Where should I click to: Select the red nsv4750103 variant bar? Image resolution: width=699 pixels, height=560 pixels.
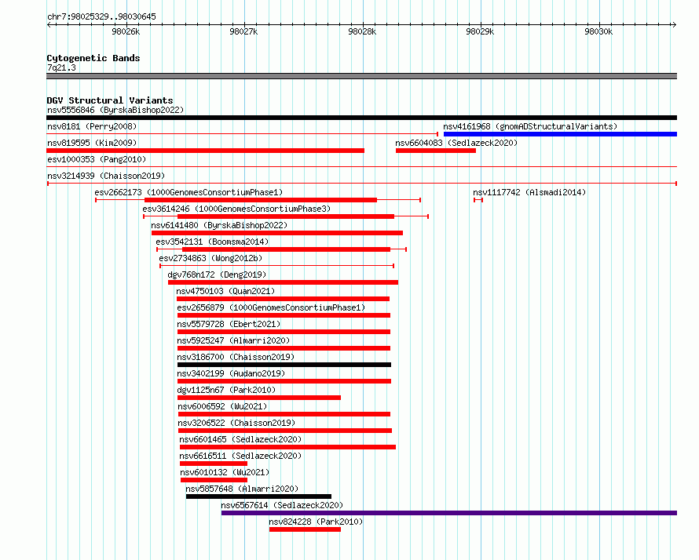pos(283,299)
